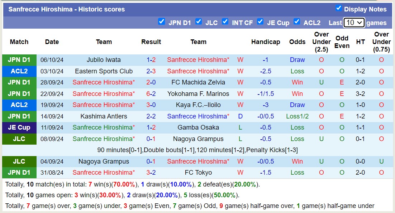This screenshot has height=213, width=395.
Task: Open Gamba Osaka team page
Action: point(198,127)
